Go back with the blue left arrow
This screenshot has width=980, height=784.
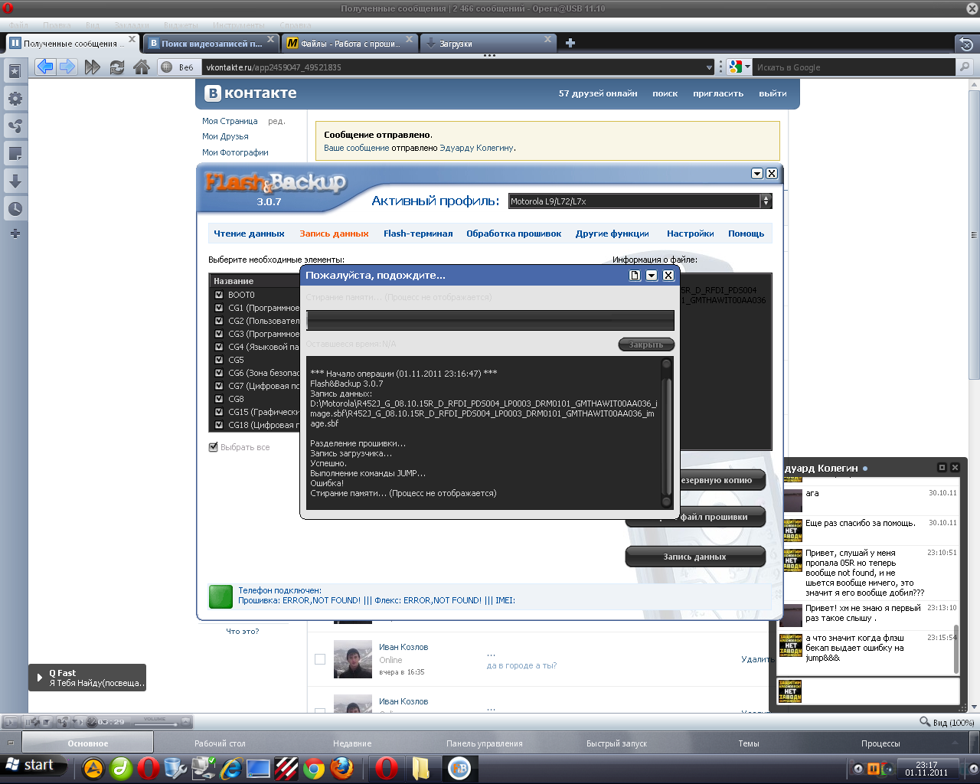[45, 67]
